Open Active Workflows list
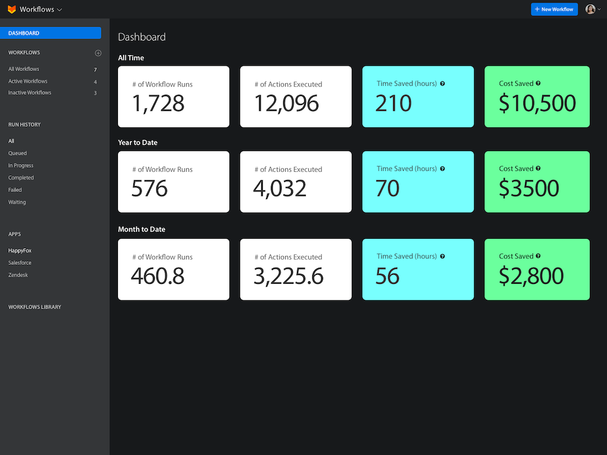 pos(28,81)
